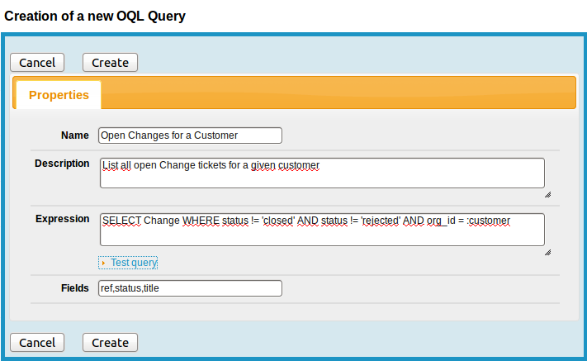This screenshot has width=587, height=361.
Task: Focus the Name input field
Action: [190, 135]
